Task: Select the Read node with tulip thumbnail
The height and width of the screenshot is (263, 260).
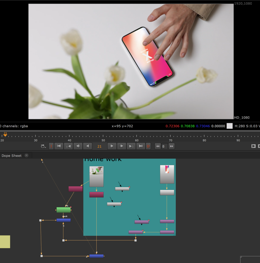Action: click(x=96, y=176)
